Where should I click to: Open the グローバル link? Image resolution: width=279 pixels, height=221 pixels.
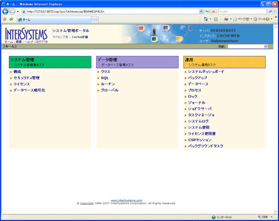(x=109, y=90)
